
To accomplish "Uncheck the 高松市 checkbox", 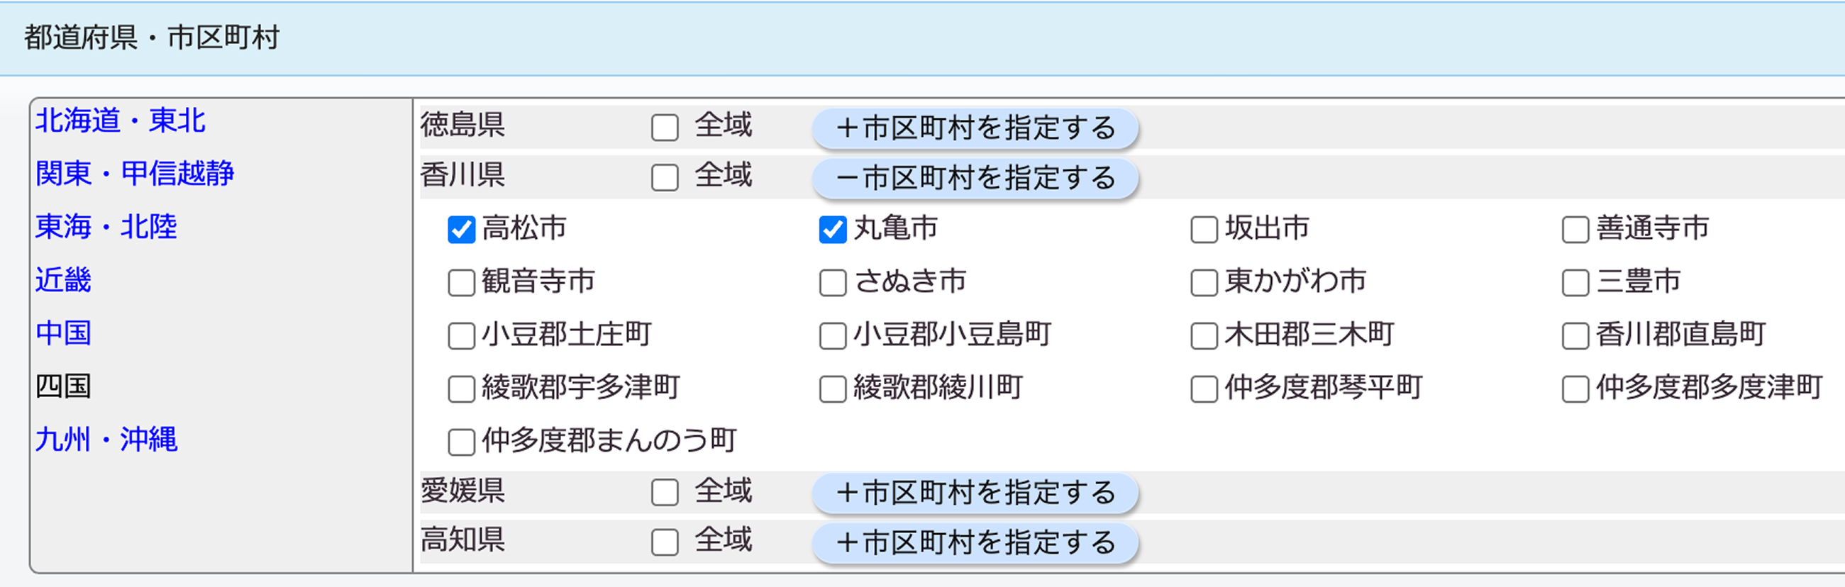I will (461, 230).
